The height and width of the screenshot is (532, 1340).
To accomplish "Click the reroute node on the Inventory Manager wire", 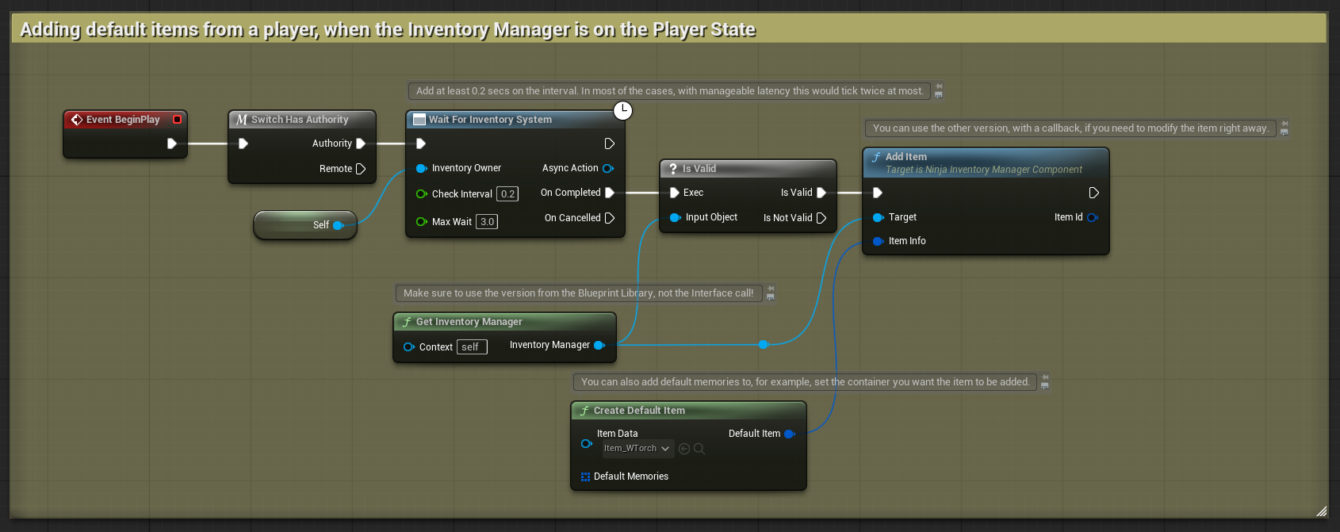I will tap(763, 345).
